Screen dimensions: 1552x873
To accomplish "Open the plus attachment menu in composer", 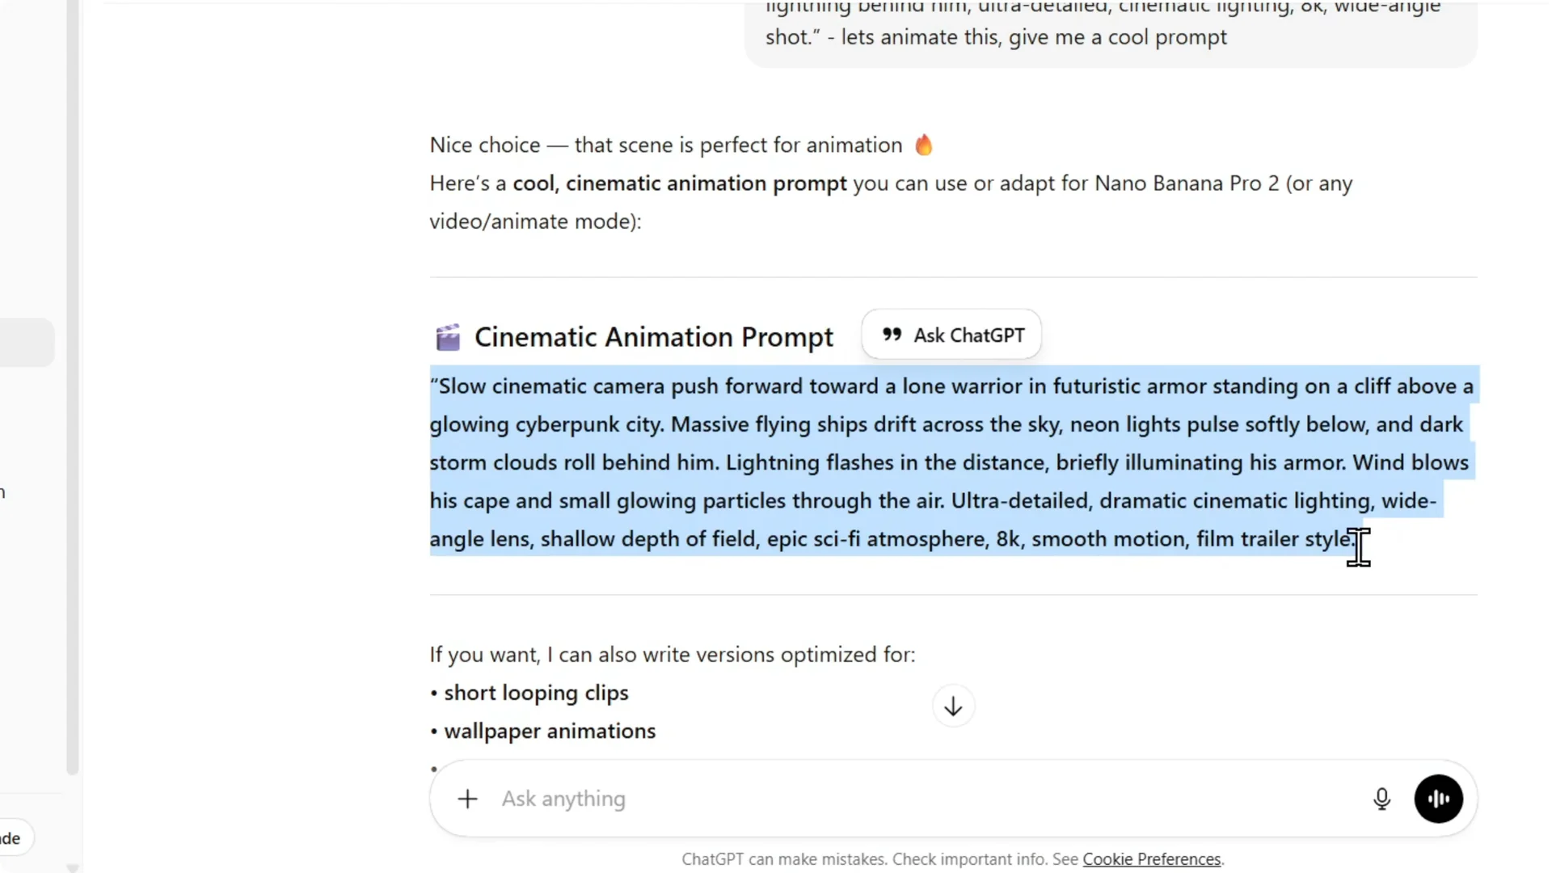I will coord(467,799).
